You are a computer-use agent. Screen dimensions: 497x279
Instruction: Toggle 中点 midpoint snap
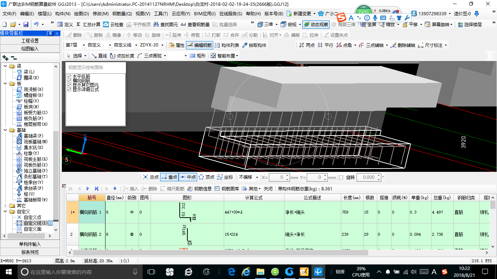(187, 177)
